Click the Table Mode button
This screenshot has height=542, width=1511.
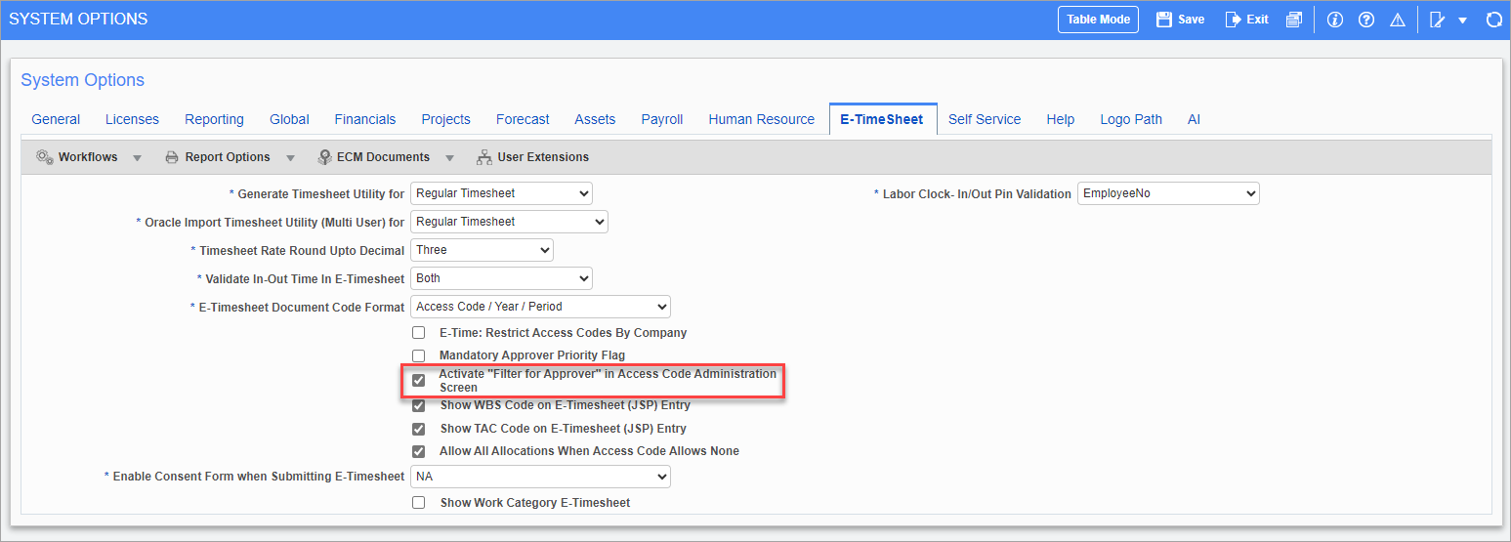pos(1098,20)
